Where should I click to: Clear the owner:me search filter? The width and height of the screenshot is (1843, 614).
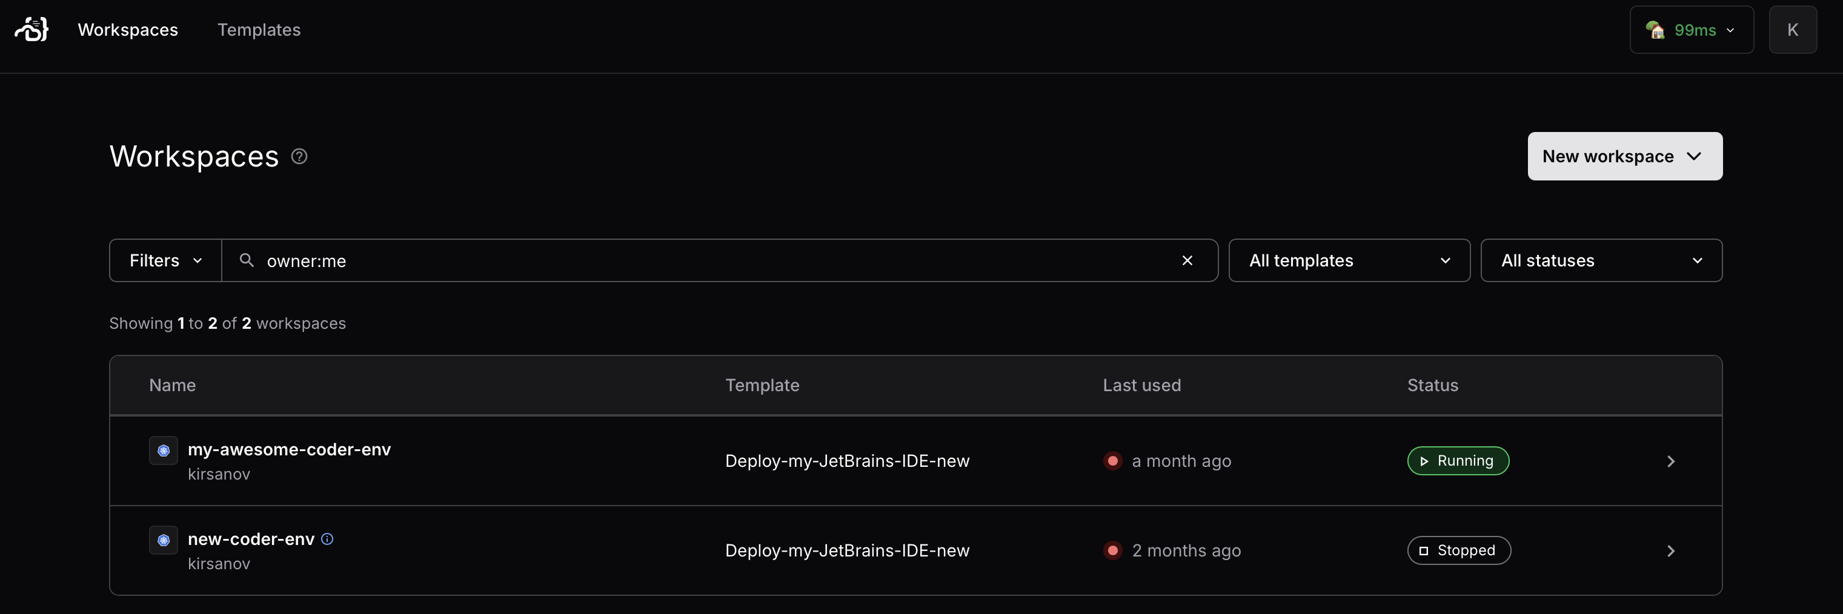point(1187,260)
